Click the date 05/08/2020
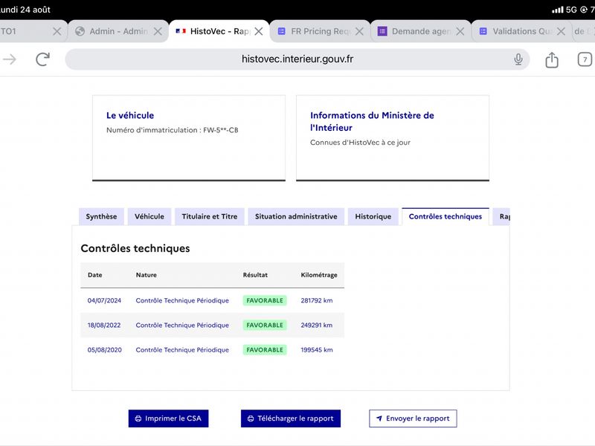Image resolution: width=595 pixels, height=446 pixels. (x=105, y=349)
